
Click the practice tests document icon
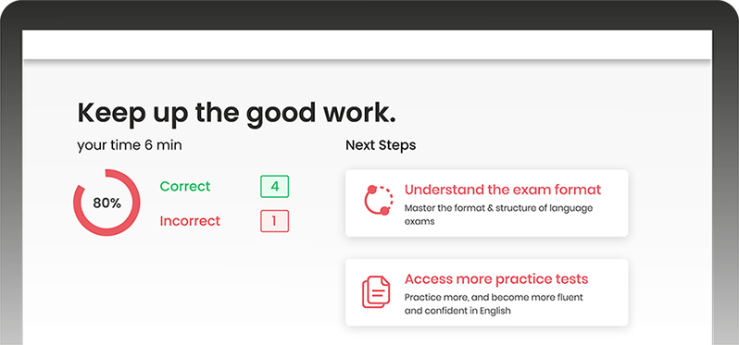click(376, 292)
